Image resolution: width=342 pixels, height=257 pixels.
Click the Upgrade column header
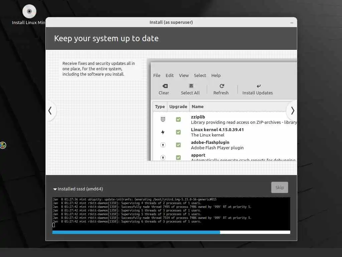coord(178,107)
